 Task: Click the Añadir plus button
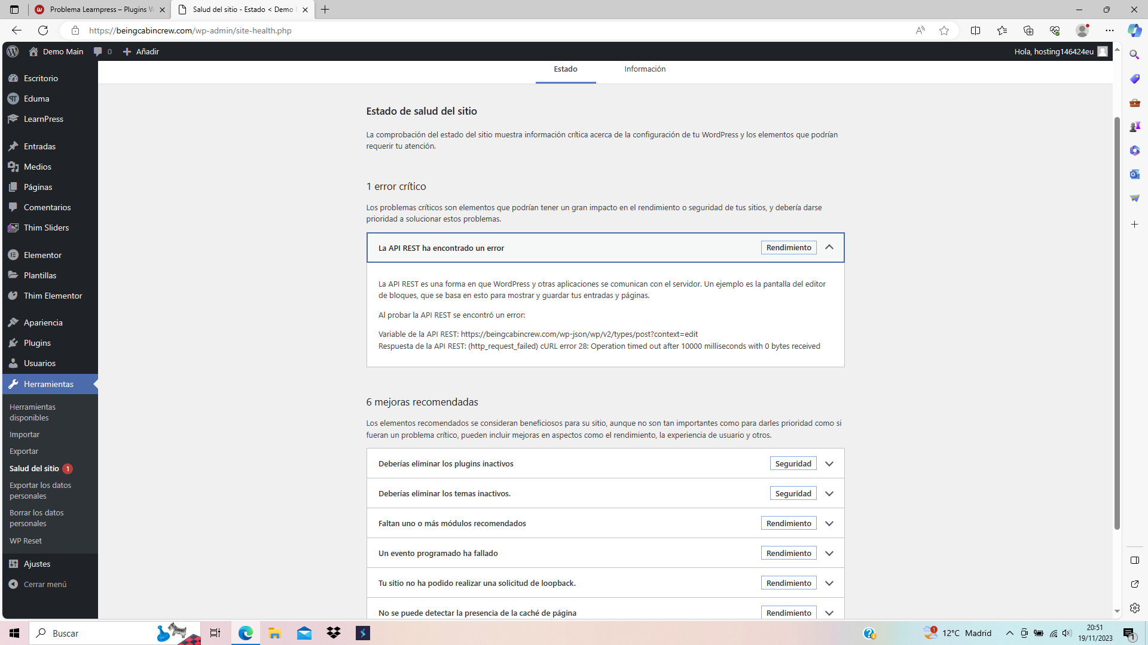141,51
